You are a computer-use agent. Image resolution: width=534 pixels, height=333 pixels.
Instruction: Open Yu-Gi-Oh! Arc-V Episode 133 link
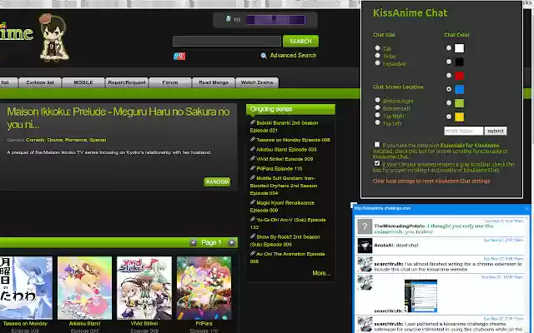click(x=288, y=223)
